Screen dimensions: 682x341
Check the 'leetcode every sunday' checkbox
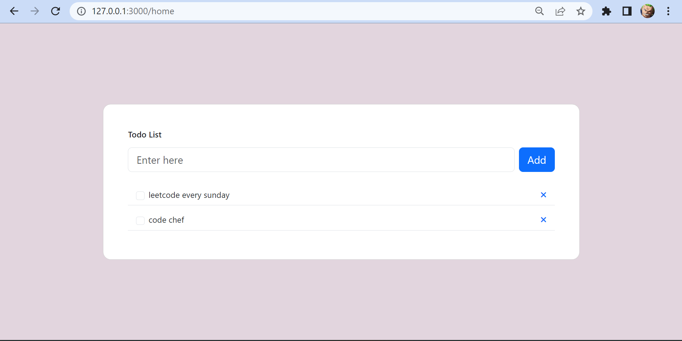tap(140, 196)
